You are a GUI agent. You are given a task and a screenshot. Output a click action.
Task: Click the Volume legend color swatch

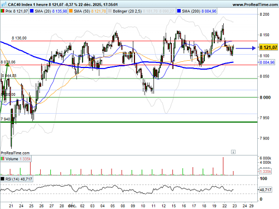[x=2, y=159]
